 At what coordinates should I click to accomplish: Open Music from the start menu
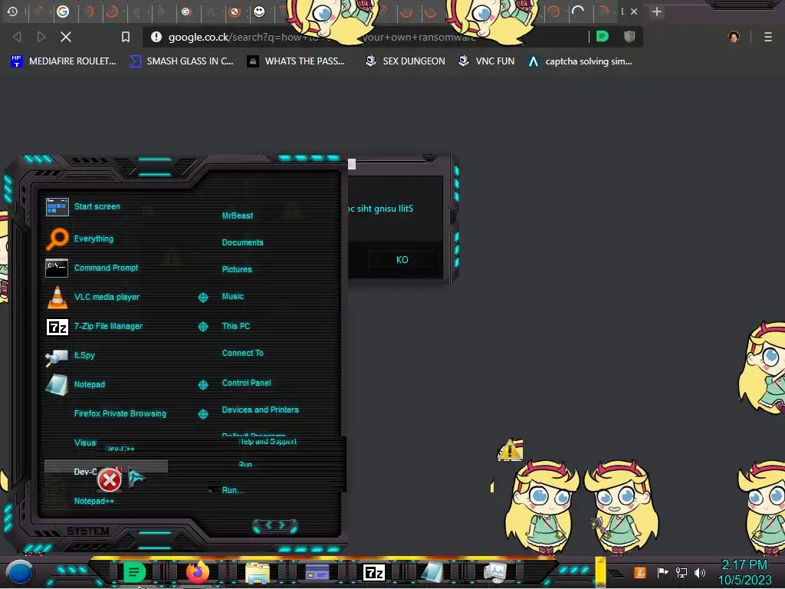pyautogui.click(x=233, y=297)
